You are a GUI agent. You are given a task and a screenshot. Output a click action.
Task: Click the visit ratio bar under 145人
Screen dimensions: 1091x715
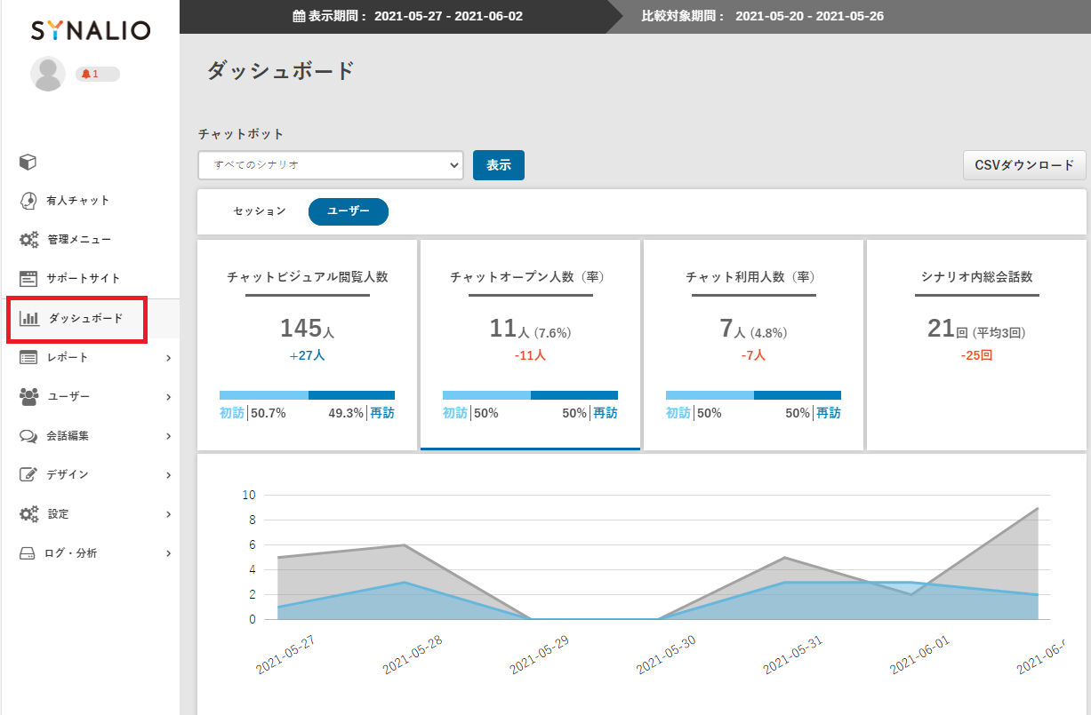point(308,395)
